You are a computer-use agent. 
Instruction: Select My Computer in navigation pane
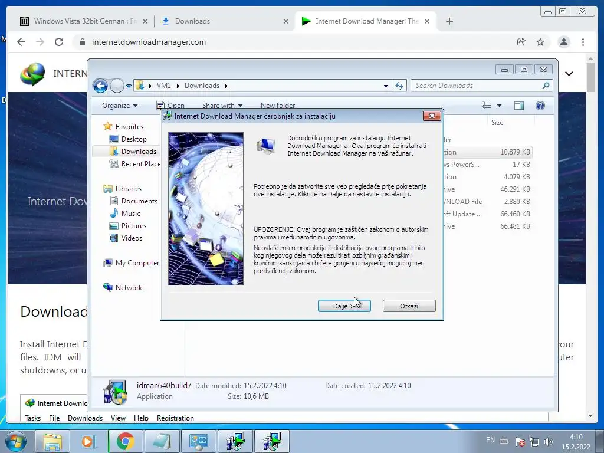(132, 262)
